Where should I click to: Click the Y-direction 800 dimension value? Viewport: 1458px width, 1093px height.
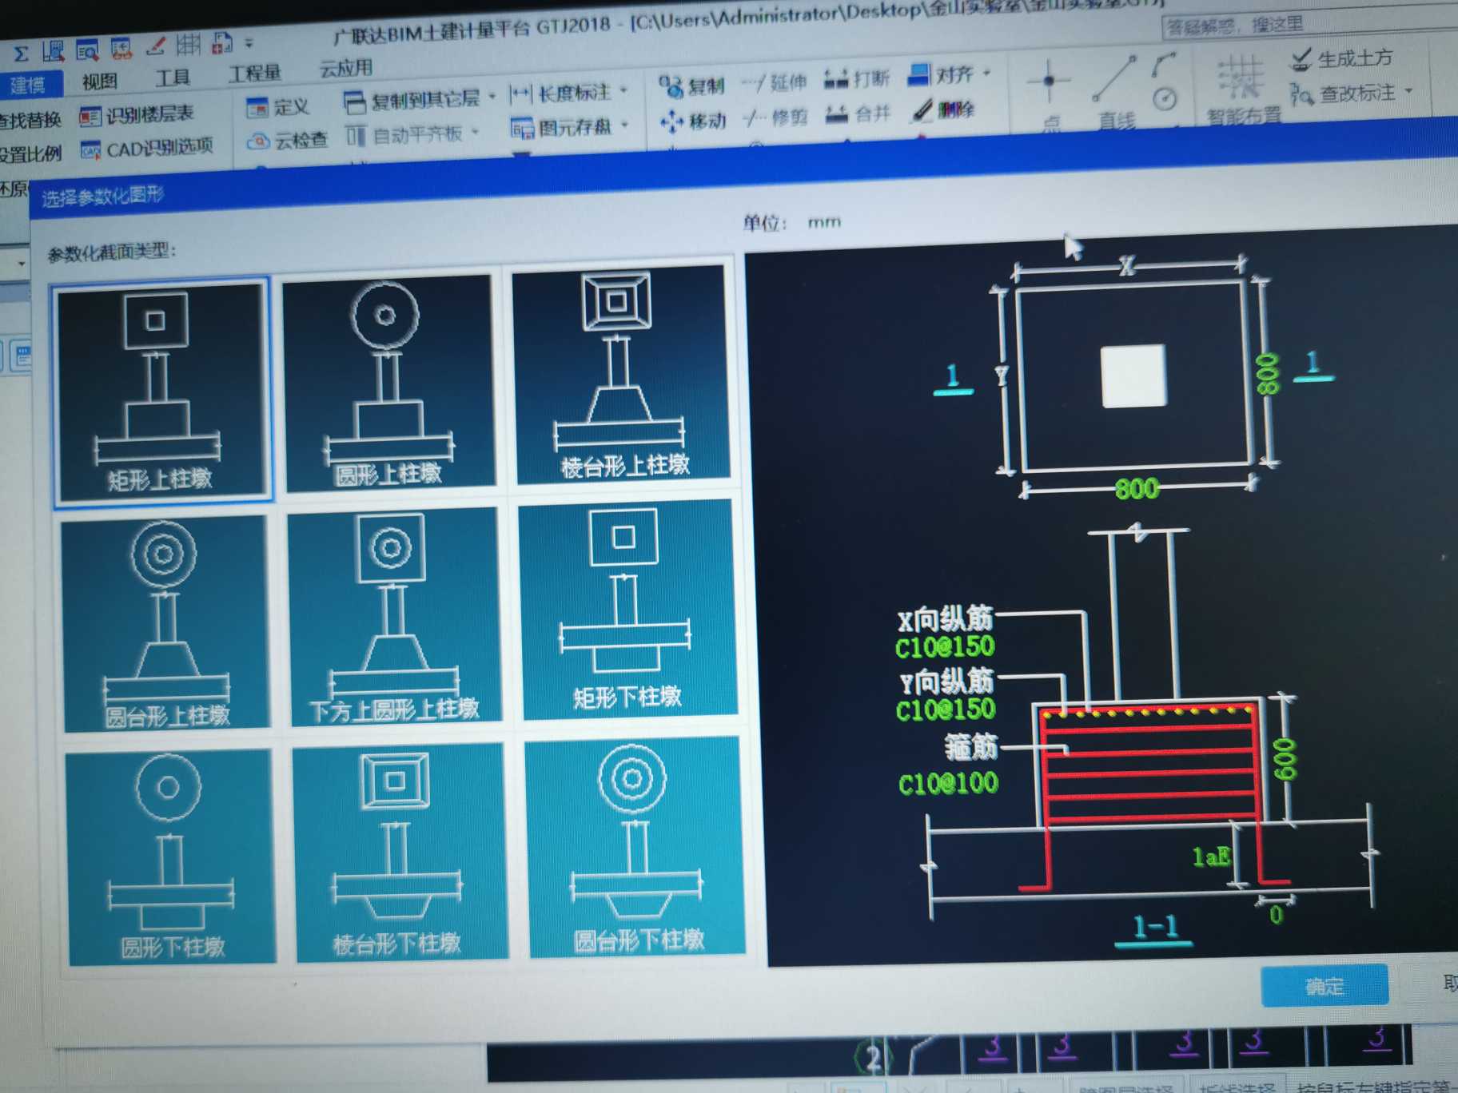[1267, 372]
